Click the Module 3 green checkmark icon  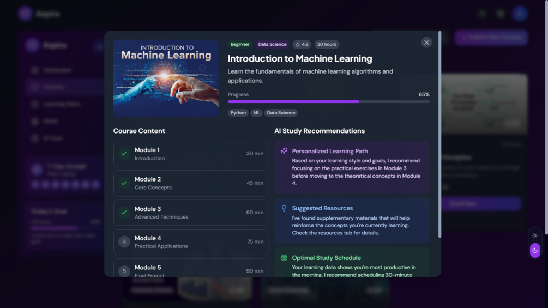click(124, 212)
